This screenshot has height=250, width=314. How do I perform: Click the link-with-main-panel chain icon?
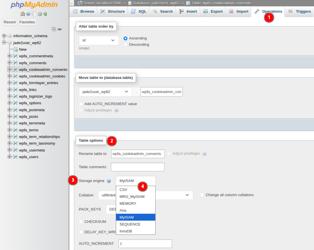pyautogui.click(x=59, y=29)
